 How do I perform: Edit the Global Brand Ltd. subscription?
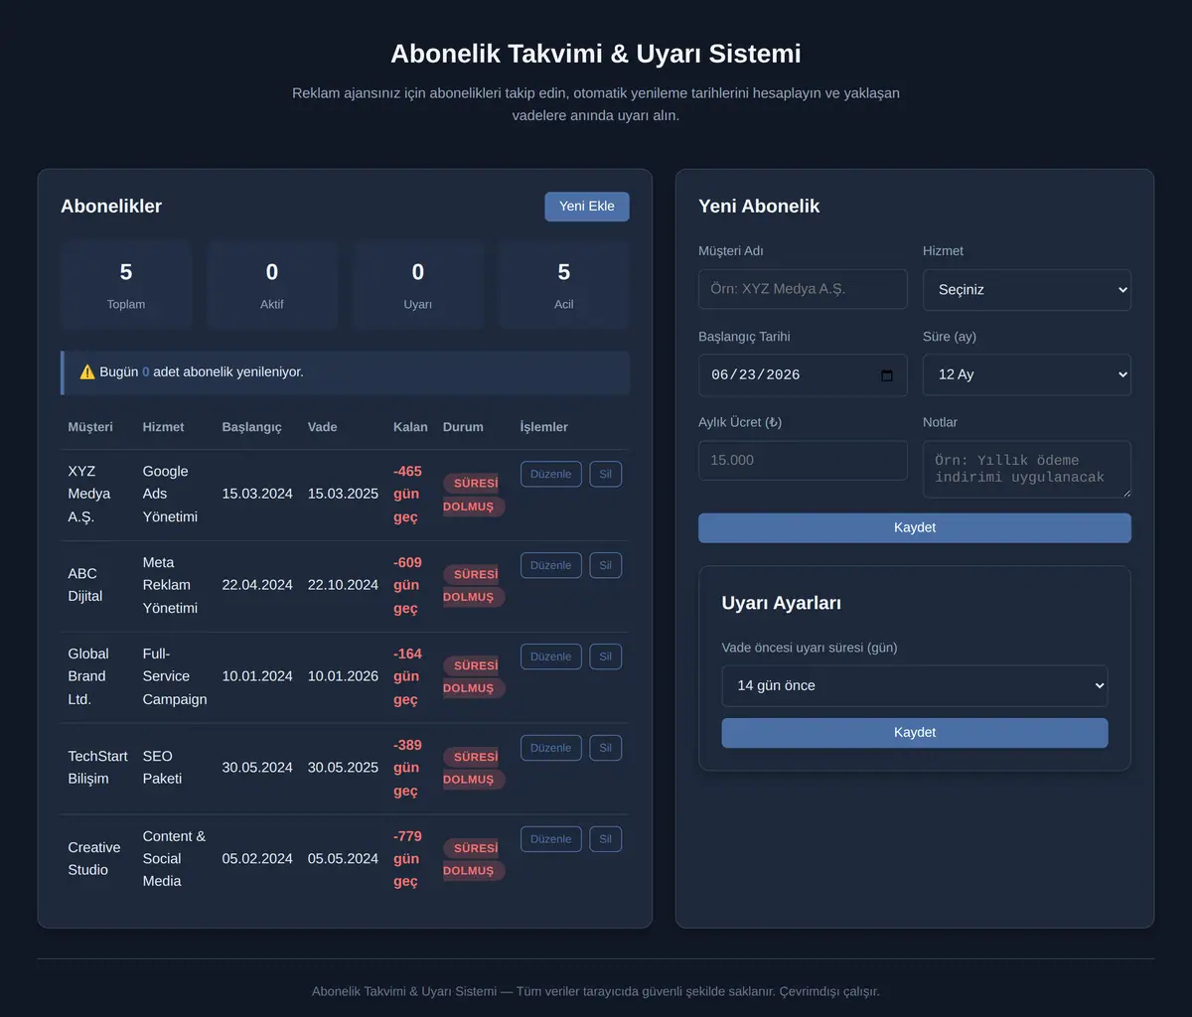point(551,656)
